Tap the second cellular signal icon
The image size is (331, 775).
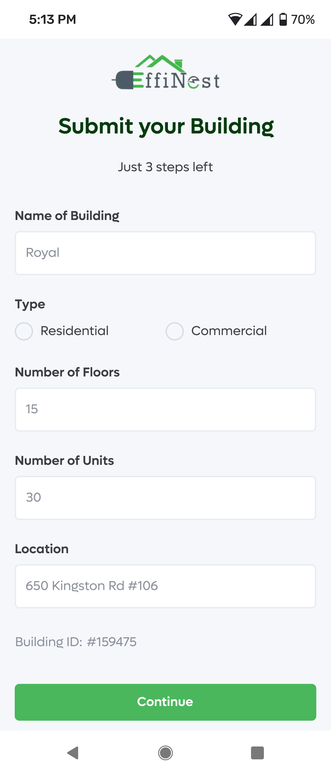click(x=267, y=19)
